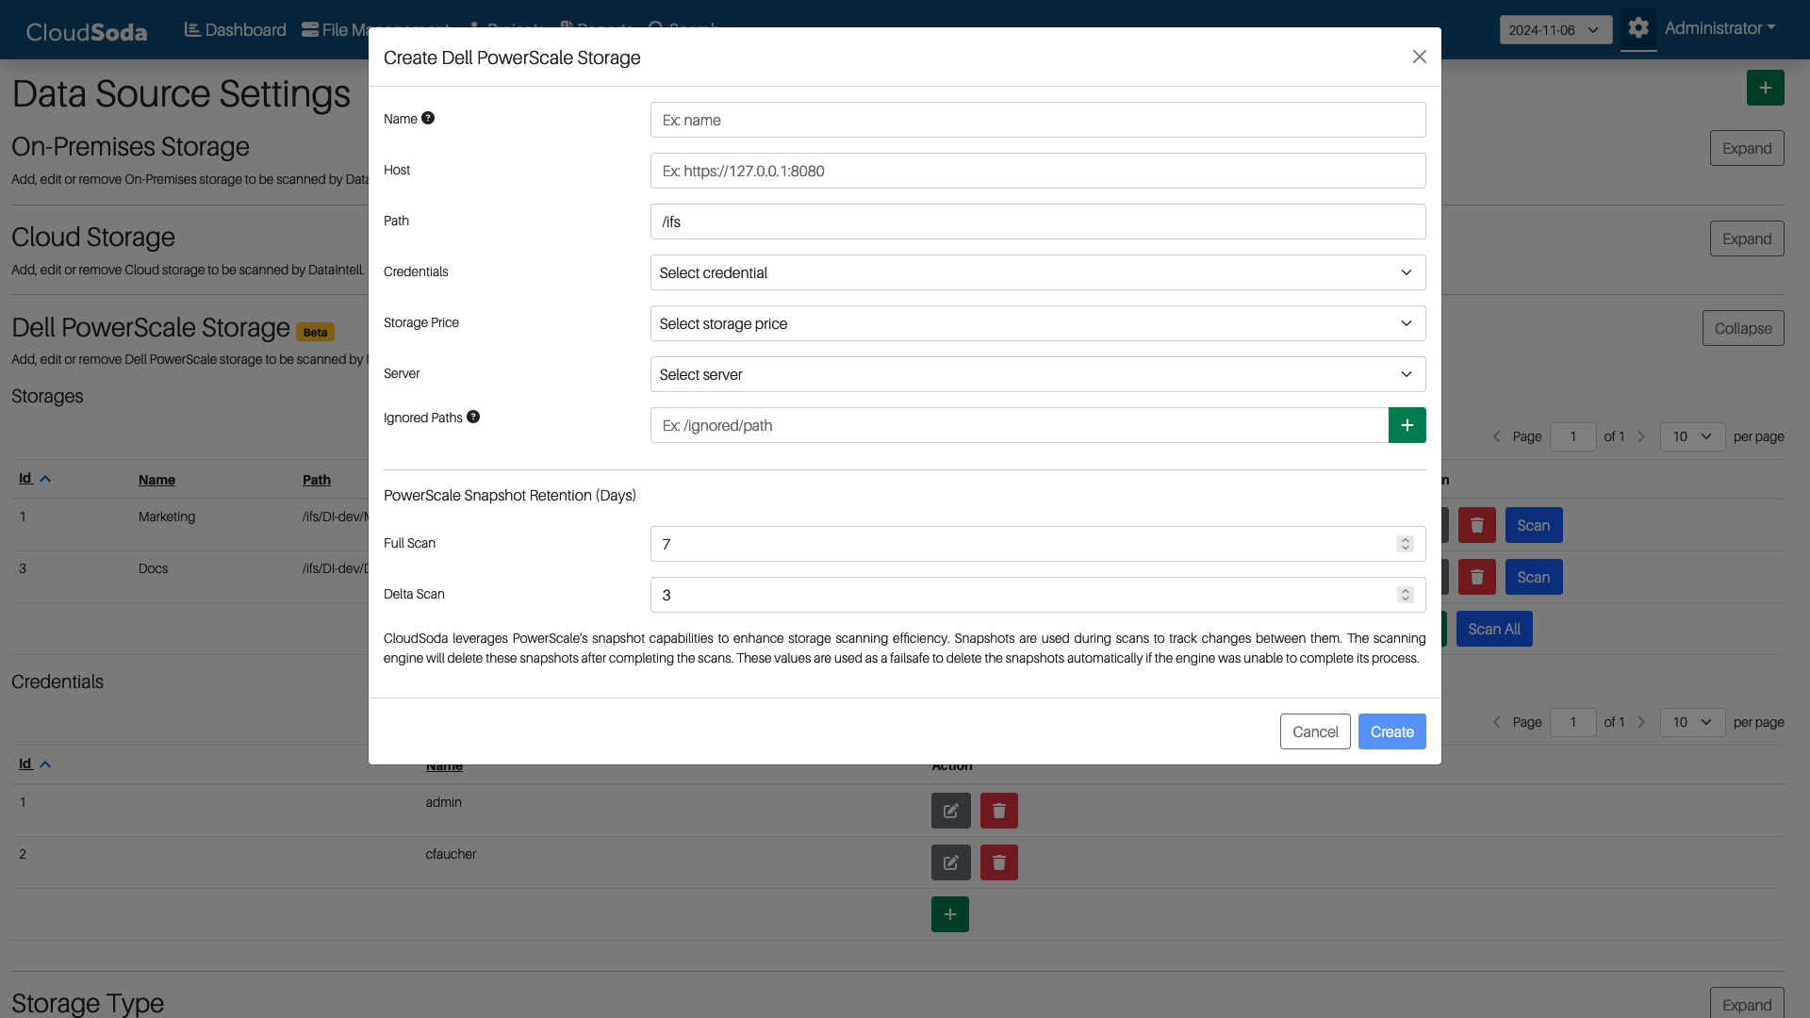Viewport: 1810px width, 1018px height.
Task: Expand the Cloud Storage section
Action: (x=1747, y=238)
